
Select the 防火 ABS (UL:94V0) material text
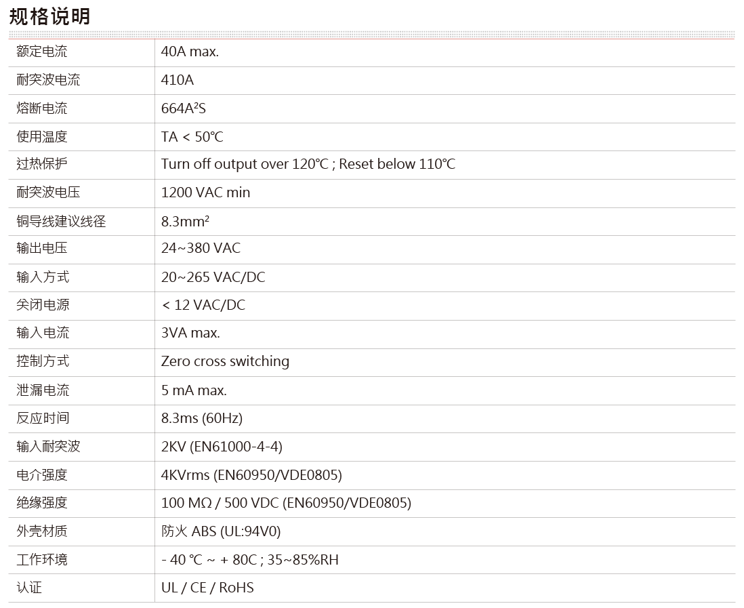coord(221,531)
